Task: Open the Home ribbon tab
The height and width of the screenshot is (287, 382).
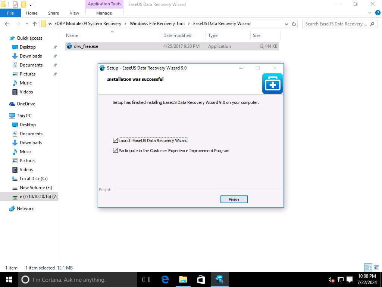Action: click(32, 13)
